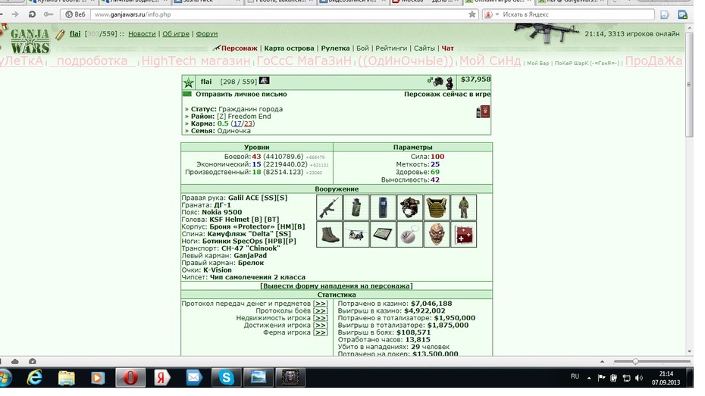Click the SpecOps boots equipment icon

coord(329,235)
